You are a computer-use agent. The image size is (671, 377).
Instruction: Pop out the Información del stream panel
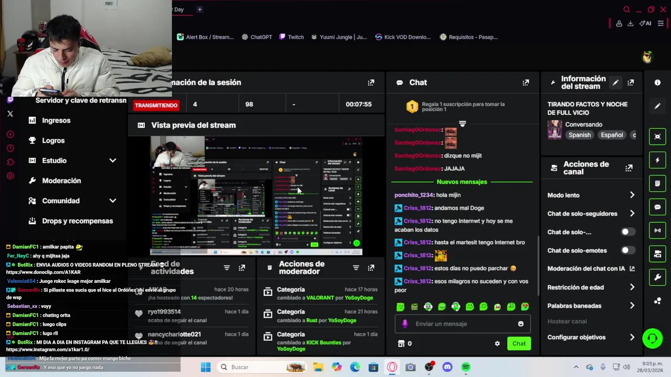coord(631,82)
